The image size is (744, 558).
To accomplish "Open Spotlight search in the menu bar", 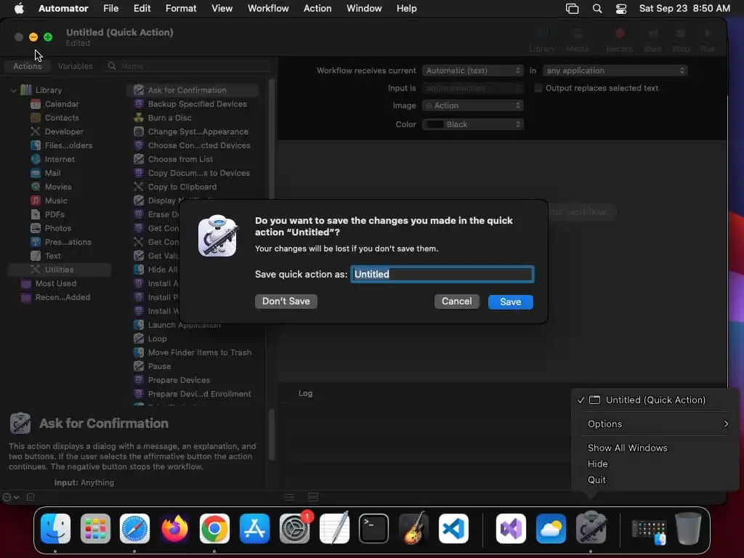I will click(597, 9).
